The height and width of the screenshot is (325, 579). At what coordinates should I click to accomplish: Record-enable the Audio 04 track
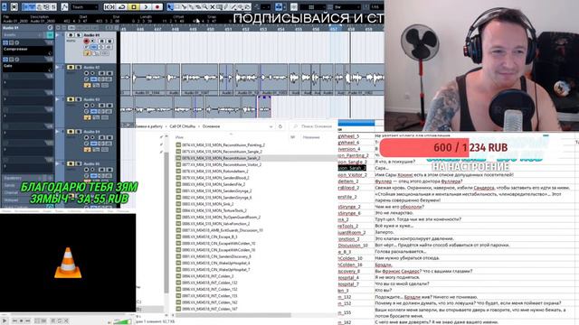pos(87,137)
